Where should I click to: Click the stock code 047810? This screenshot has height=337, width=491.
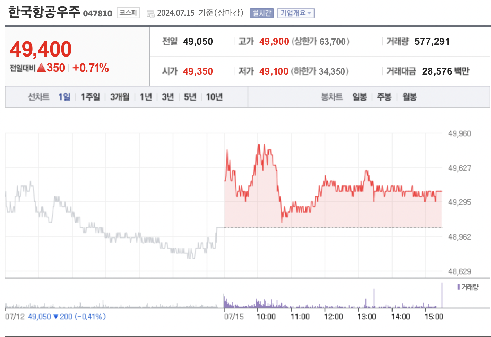point(98,14)
